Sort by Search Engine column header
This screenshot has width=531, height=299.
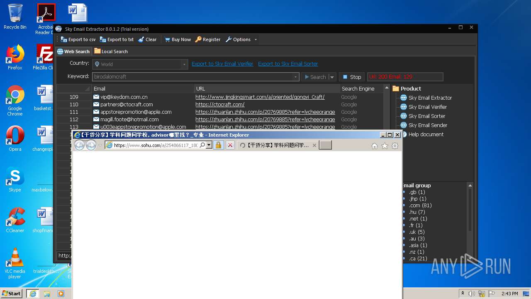[x=361, y=88]
